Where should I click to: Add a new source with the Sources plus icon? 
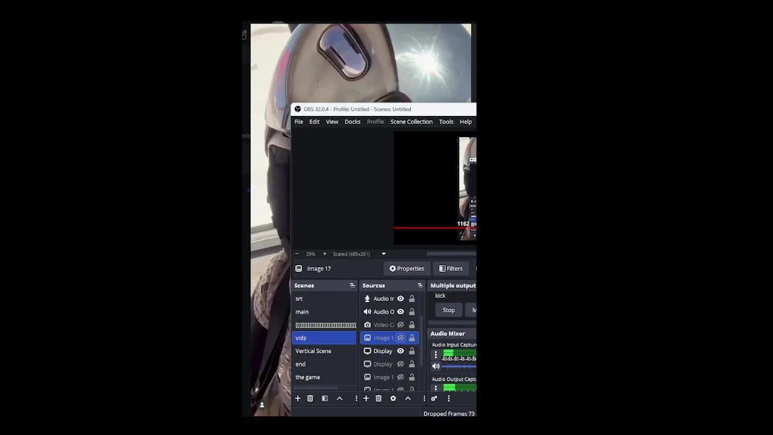(x=365, y=398)
